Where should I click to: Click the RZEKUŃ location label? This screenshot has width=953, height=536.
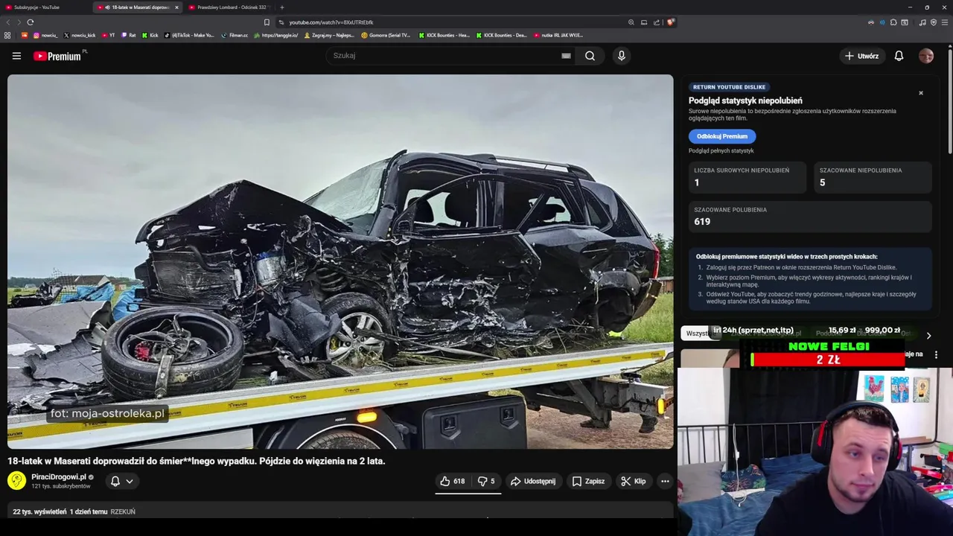click(123, 512)
